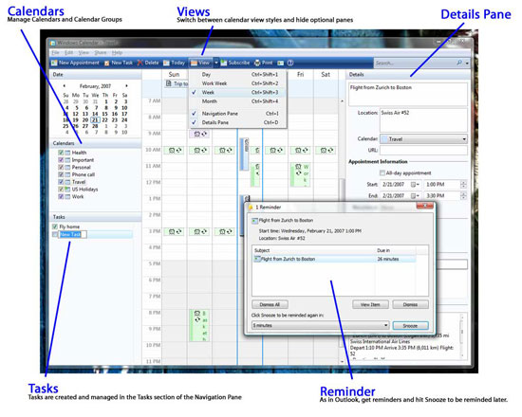Click the New Task toolbar icon
This screenshot has width=522, height=417.
click(107, 63)
